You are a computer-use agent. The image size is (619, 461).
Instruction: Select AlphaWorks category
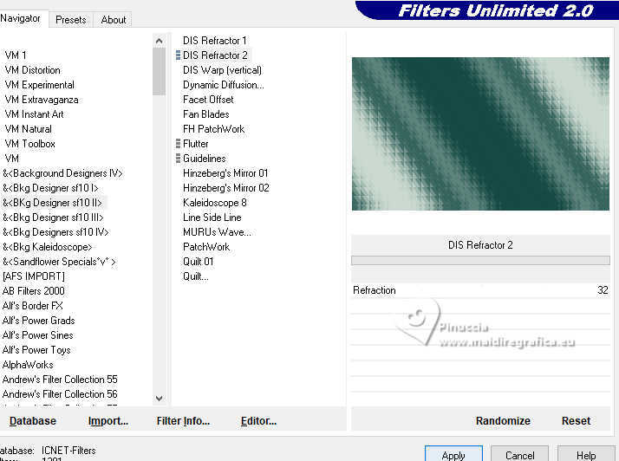[x=28, y=365]
